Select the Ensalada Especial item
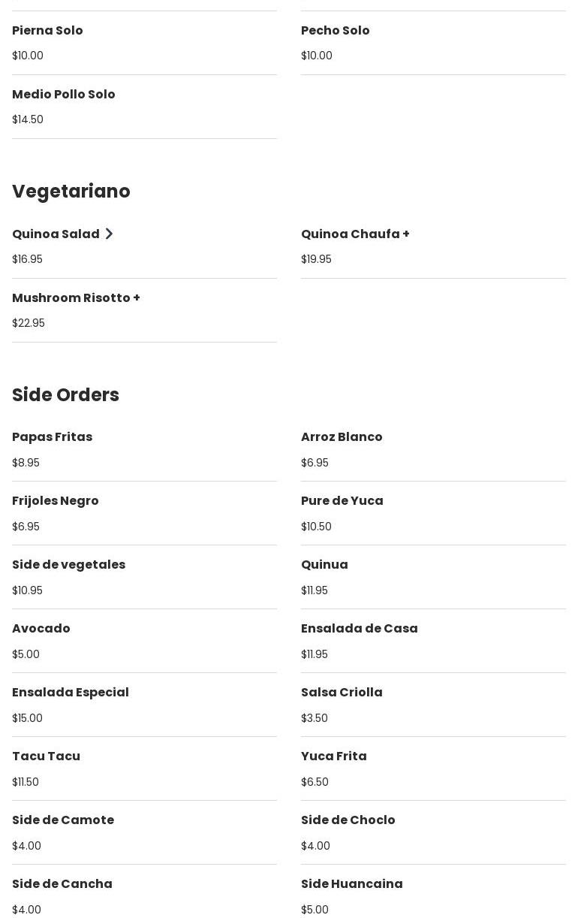 [x=70, y=693]
